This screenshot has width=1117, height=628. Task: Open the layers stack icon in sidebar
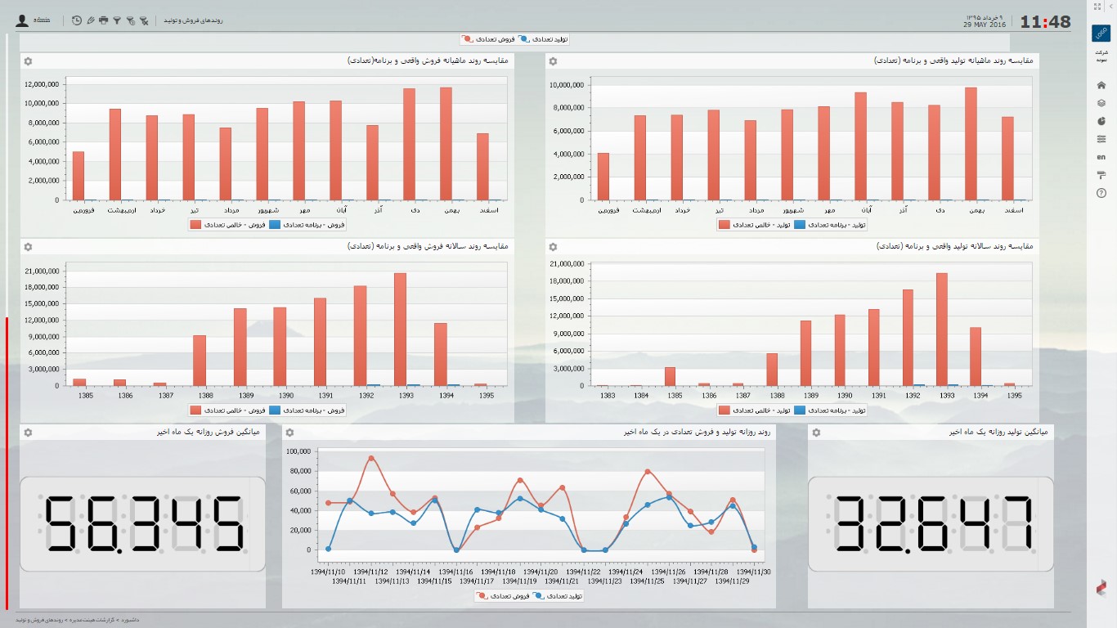click(1101, 103)
